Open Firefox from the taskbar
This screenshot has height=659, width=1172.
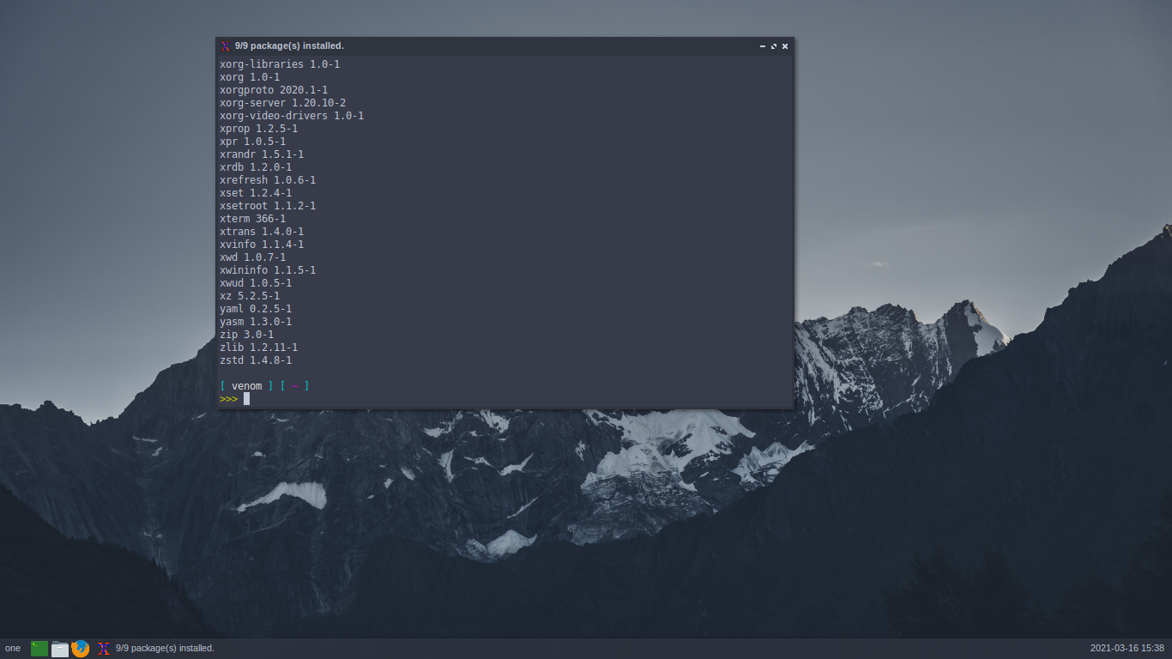click(81, 649)
